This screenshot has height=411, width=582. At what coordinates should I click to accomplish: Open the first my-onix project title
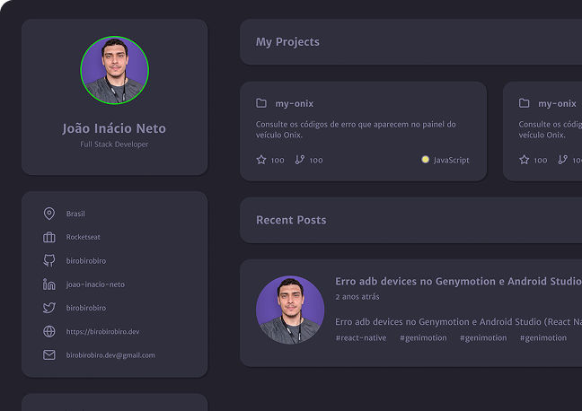coord(294,103)
